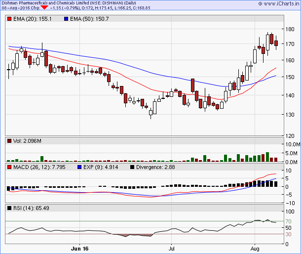Click the blue EMA (50) legend swatch
The height and width of the screenshot is (254, 301).
tap(66, 19)
